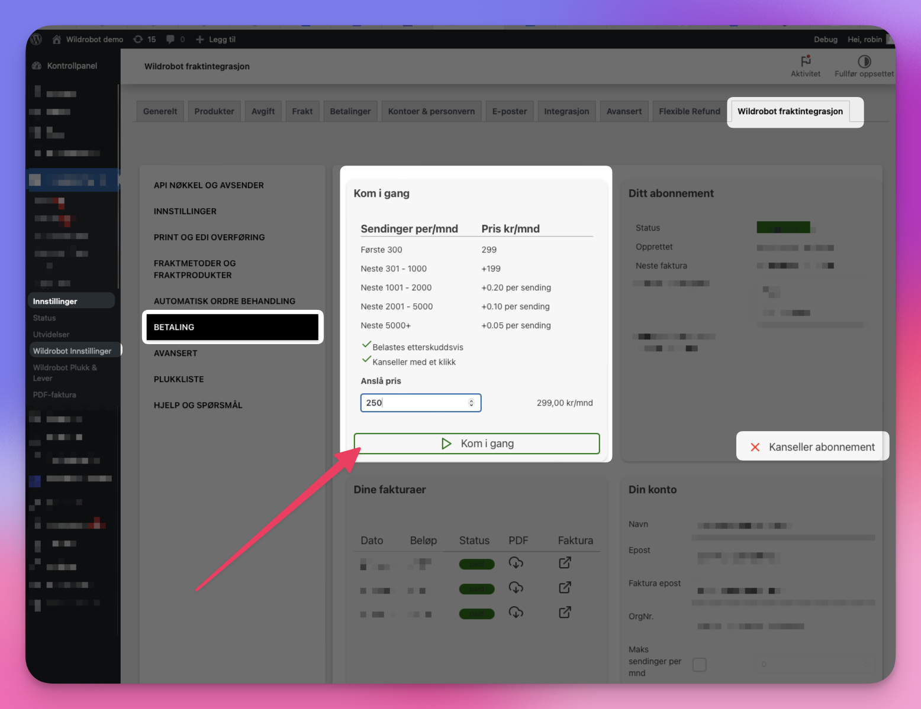
Task: Open the Avgift tab
Action: 263,111
